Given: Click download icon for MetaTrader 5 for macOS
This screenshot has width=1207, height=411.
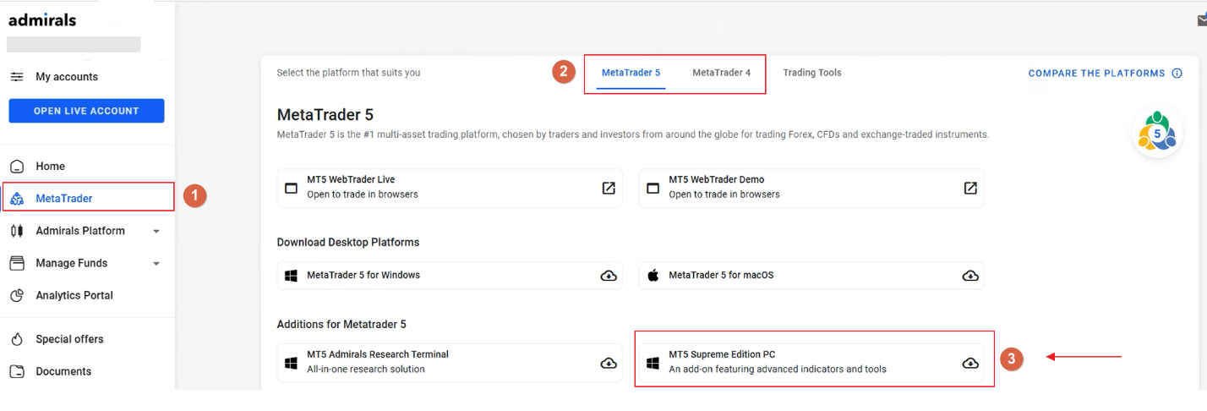Looking at the screenshot, I should (970, 276).
